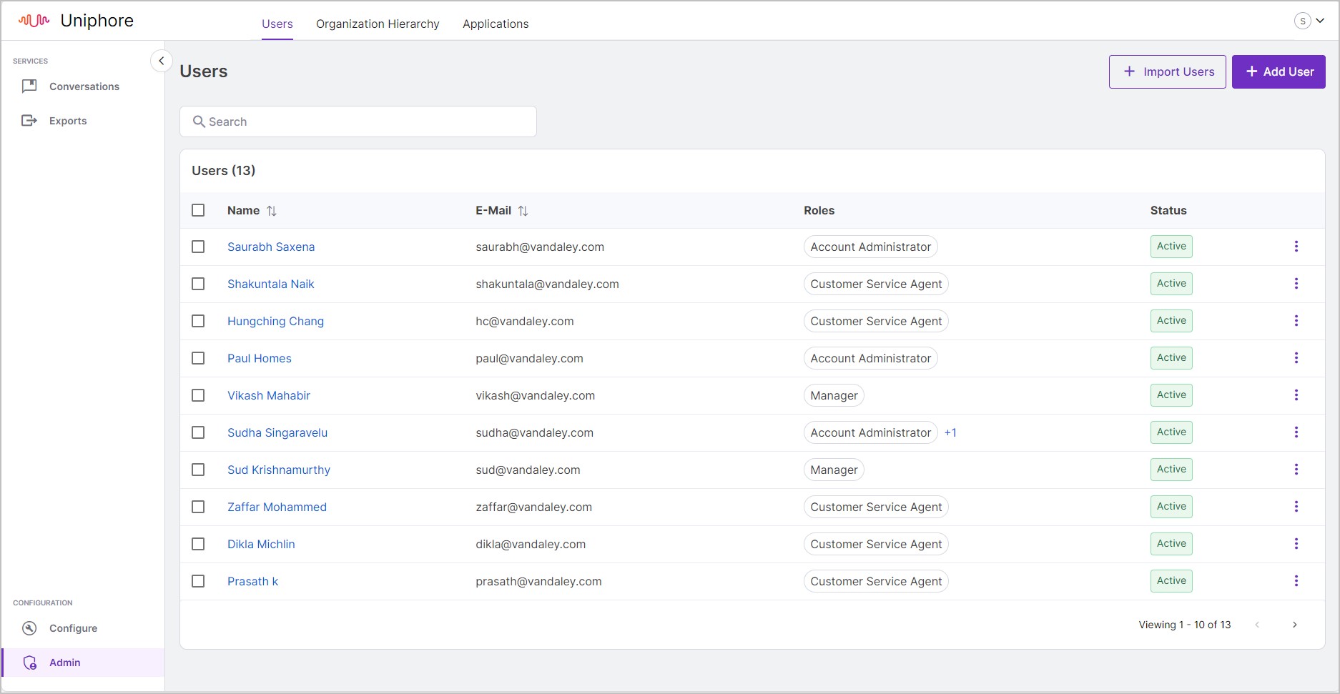1340x694 pixels.
Task: Click Sud Krishnamurthy's Manager role tag
Action: [x=834, y=470]
